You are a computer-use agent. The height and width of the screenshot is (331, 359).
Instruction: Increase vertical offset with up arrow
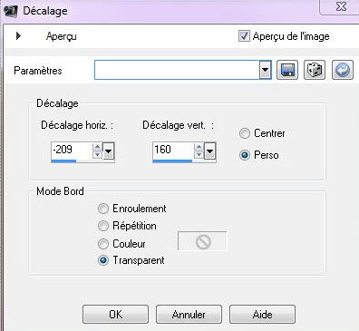tap(199, 147)
